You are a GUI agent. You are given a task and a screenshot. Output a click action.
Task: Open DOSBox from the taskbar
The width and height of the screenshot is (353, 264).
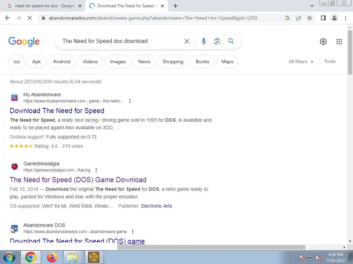coord(94,257)
